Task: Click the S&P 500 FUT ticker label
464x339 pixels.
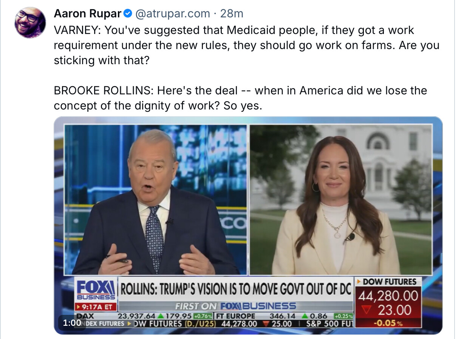Action: point(329,324)
